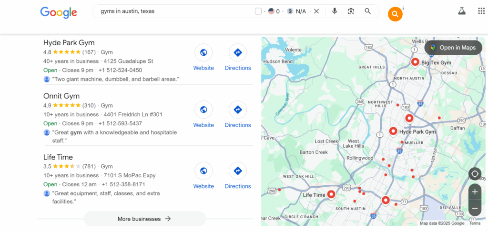Select the Big Tex Gym map pin

(x=415, y=62)
